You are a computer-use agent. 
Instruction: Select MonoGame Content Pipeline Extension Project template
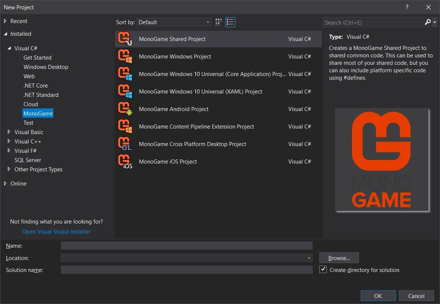218,126
